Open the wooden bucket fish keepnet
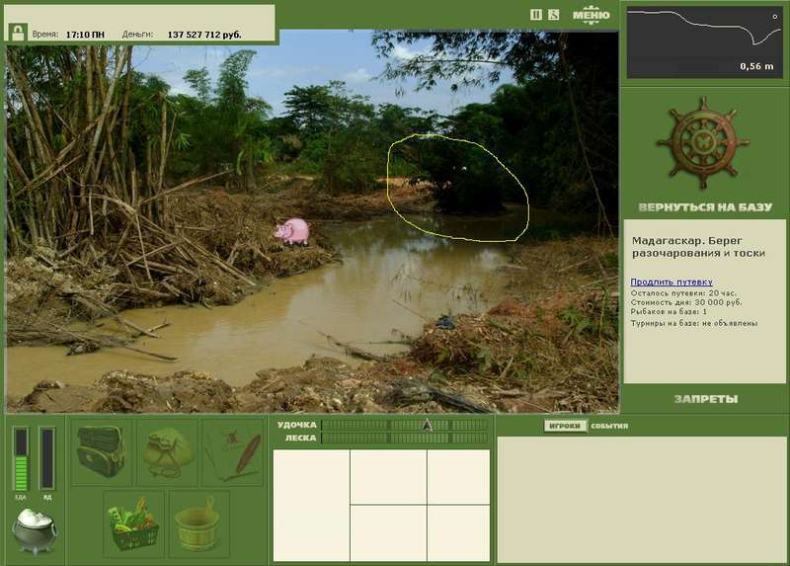 (x=199, y=524)
